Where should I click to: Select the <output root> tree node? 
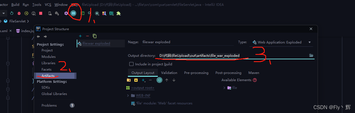(x=143, y=88)
